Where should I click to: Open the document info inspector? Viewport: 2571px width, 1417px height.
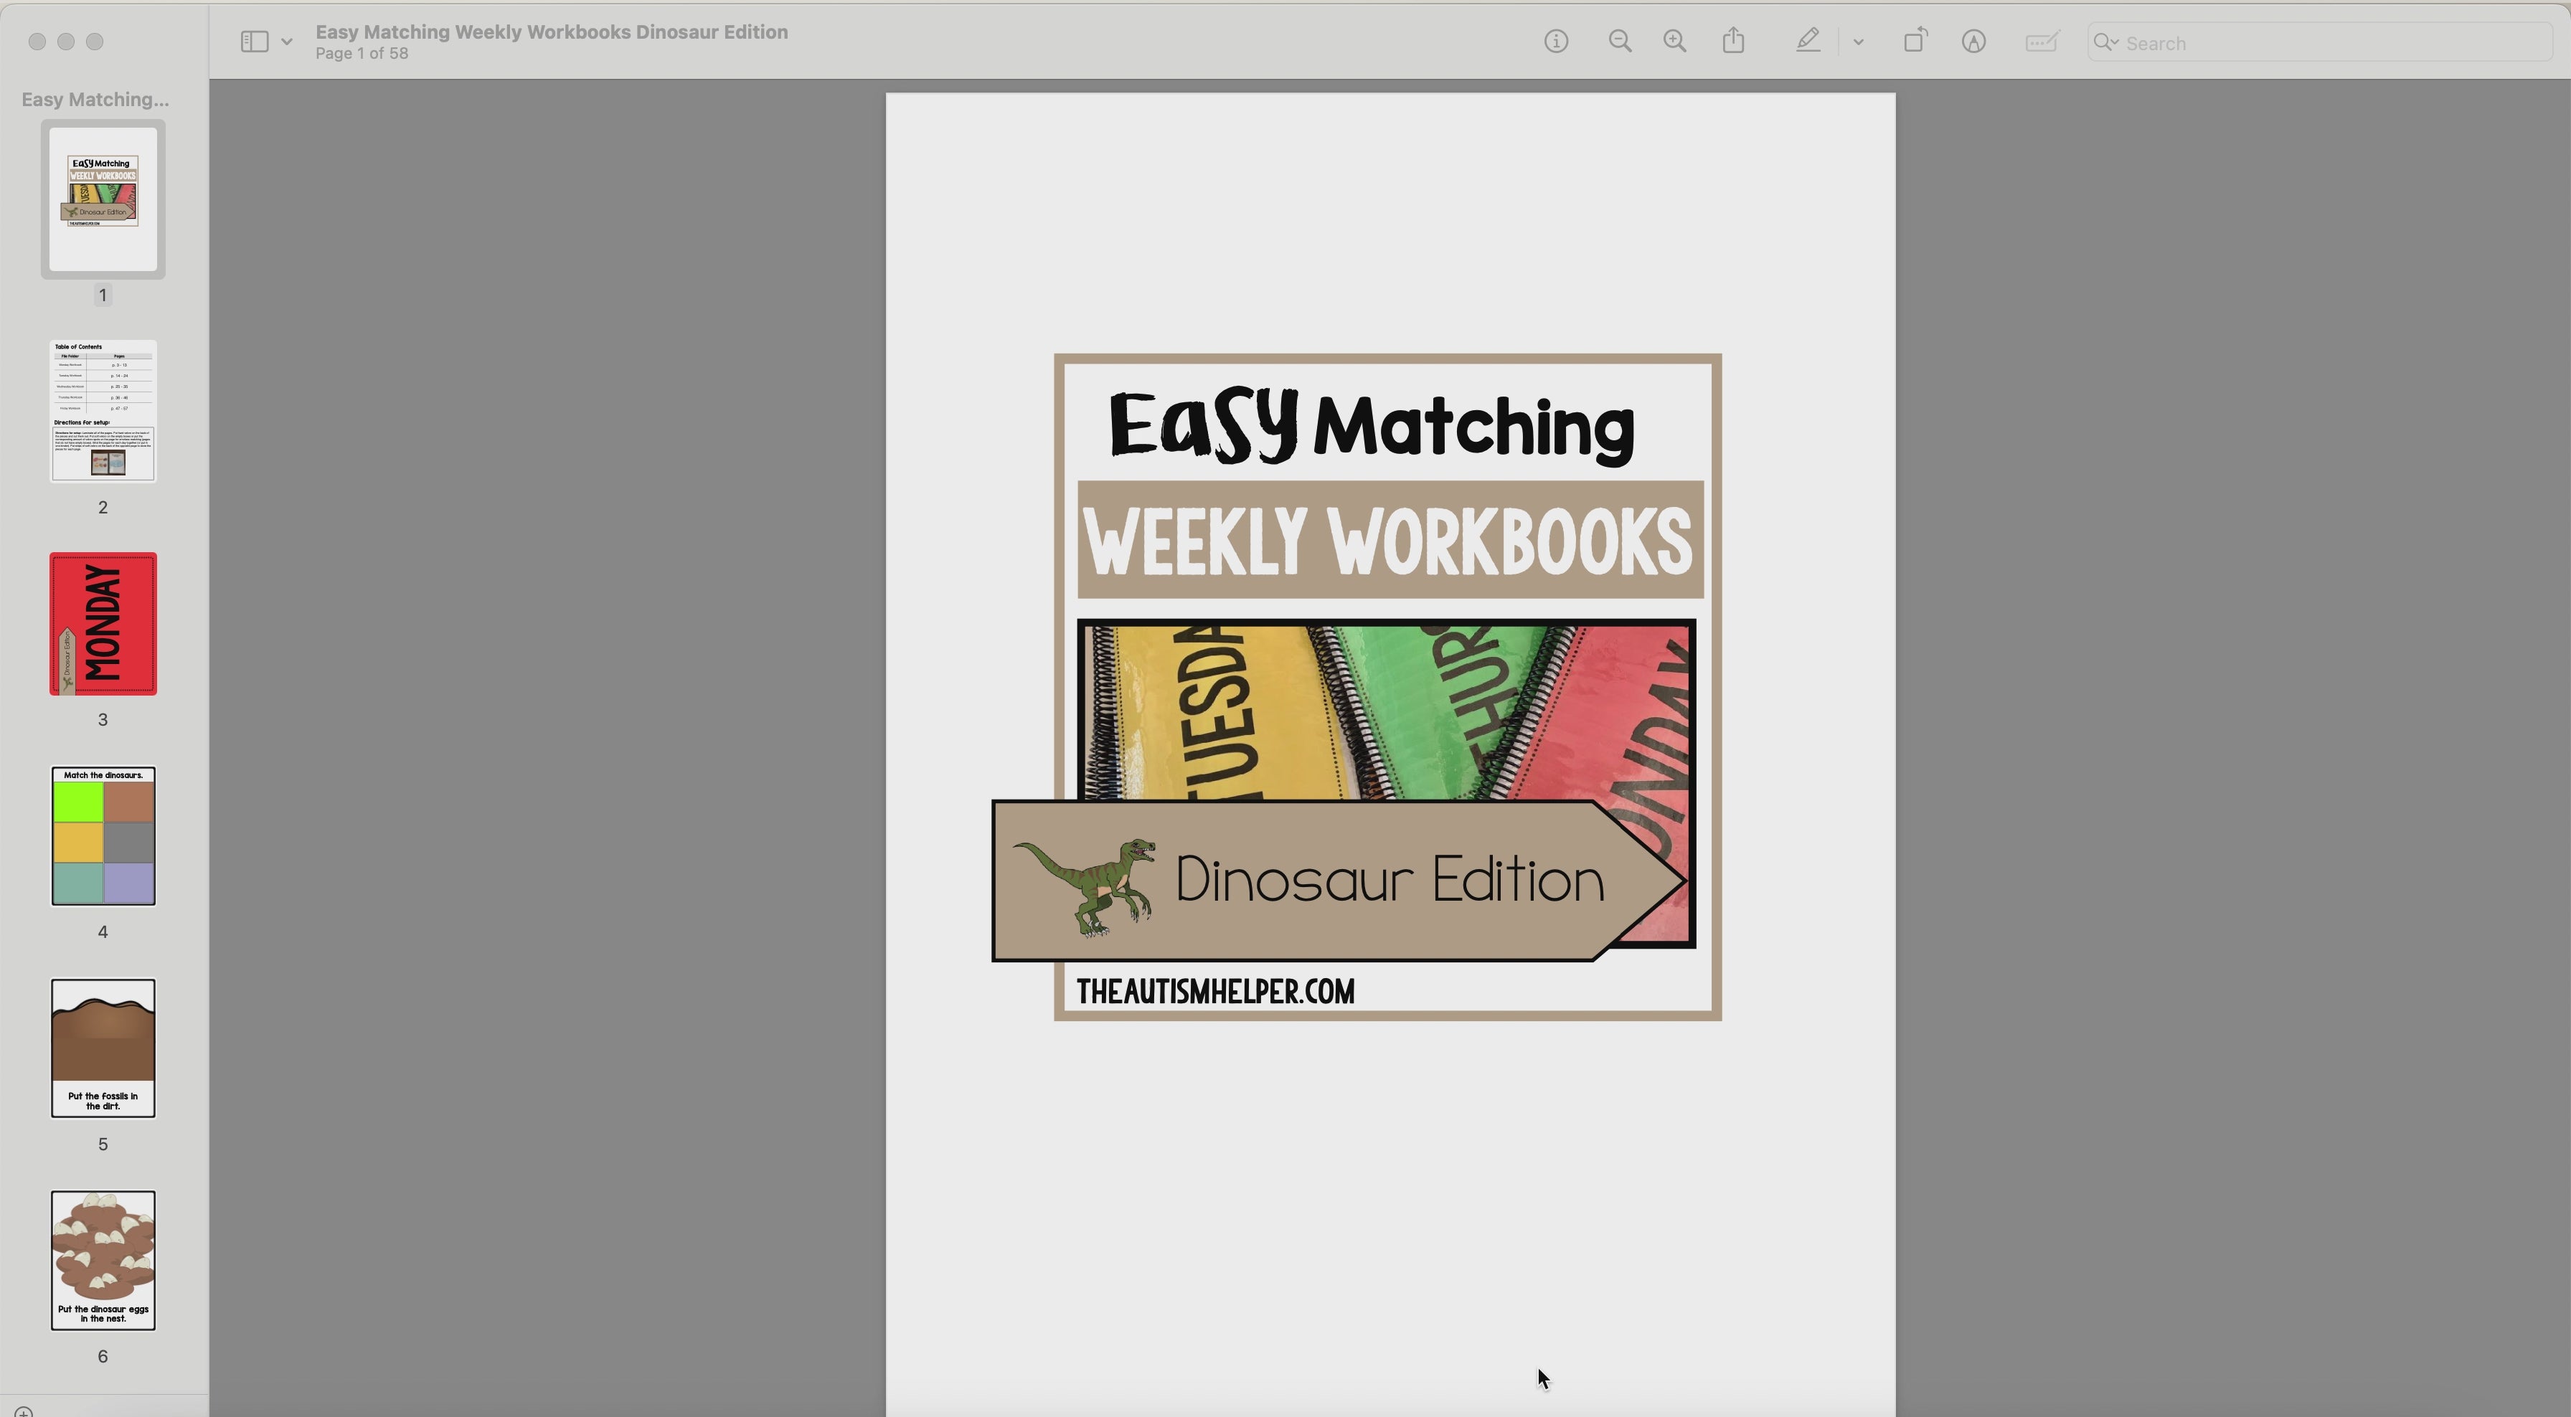click(x=1555, y=41)
